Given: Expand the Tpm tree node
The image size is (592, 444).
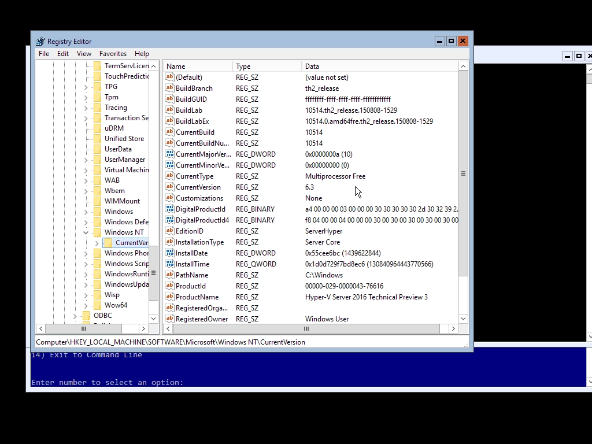Looking at the screenshot, I should point(86,98).
